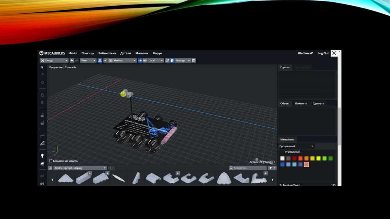390x219 pixels.
Task: Click the lightbulb lamp tool icon
Action: tap(42, 156)
